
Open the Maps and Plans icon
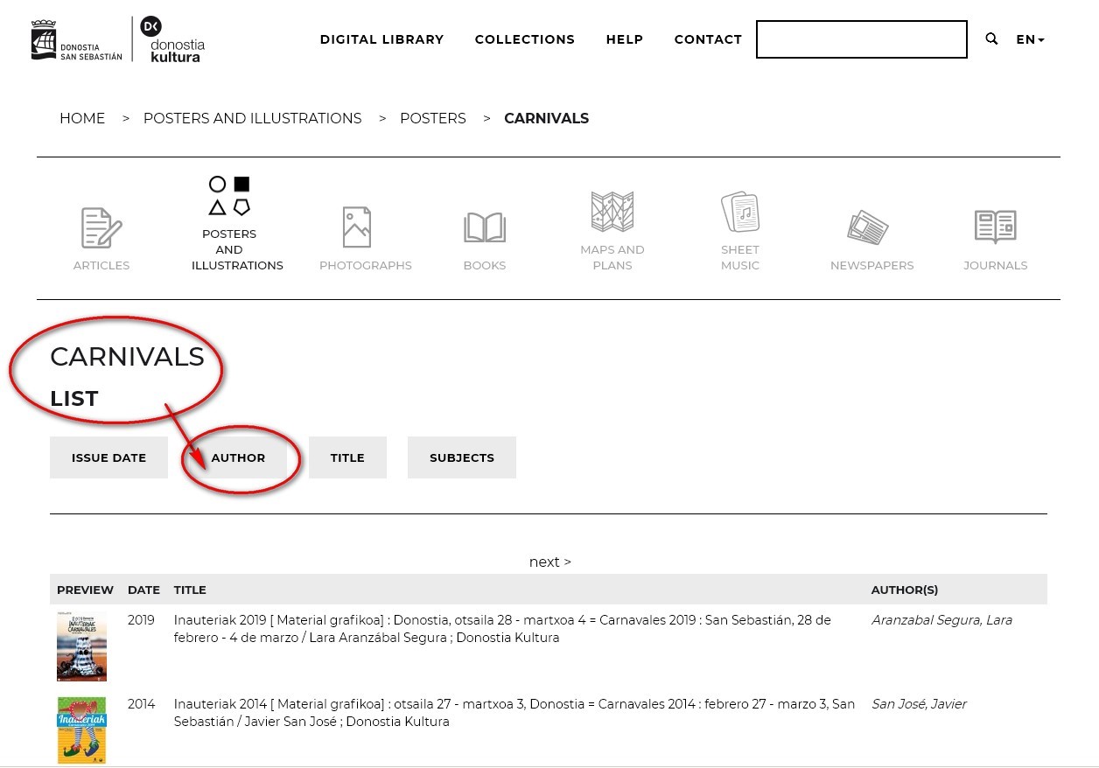(x=612, y=213)
